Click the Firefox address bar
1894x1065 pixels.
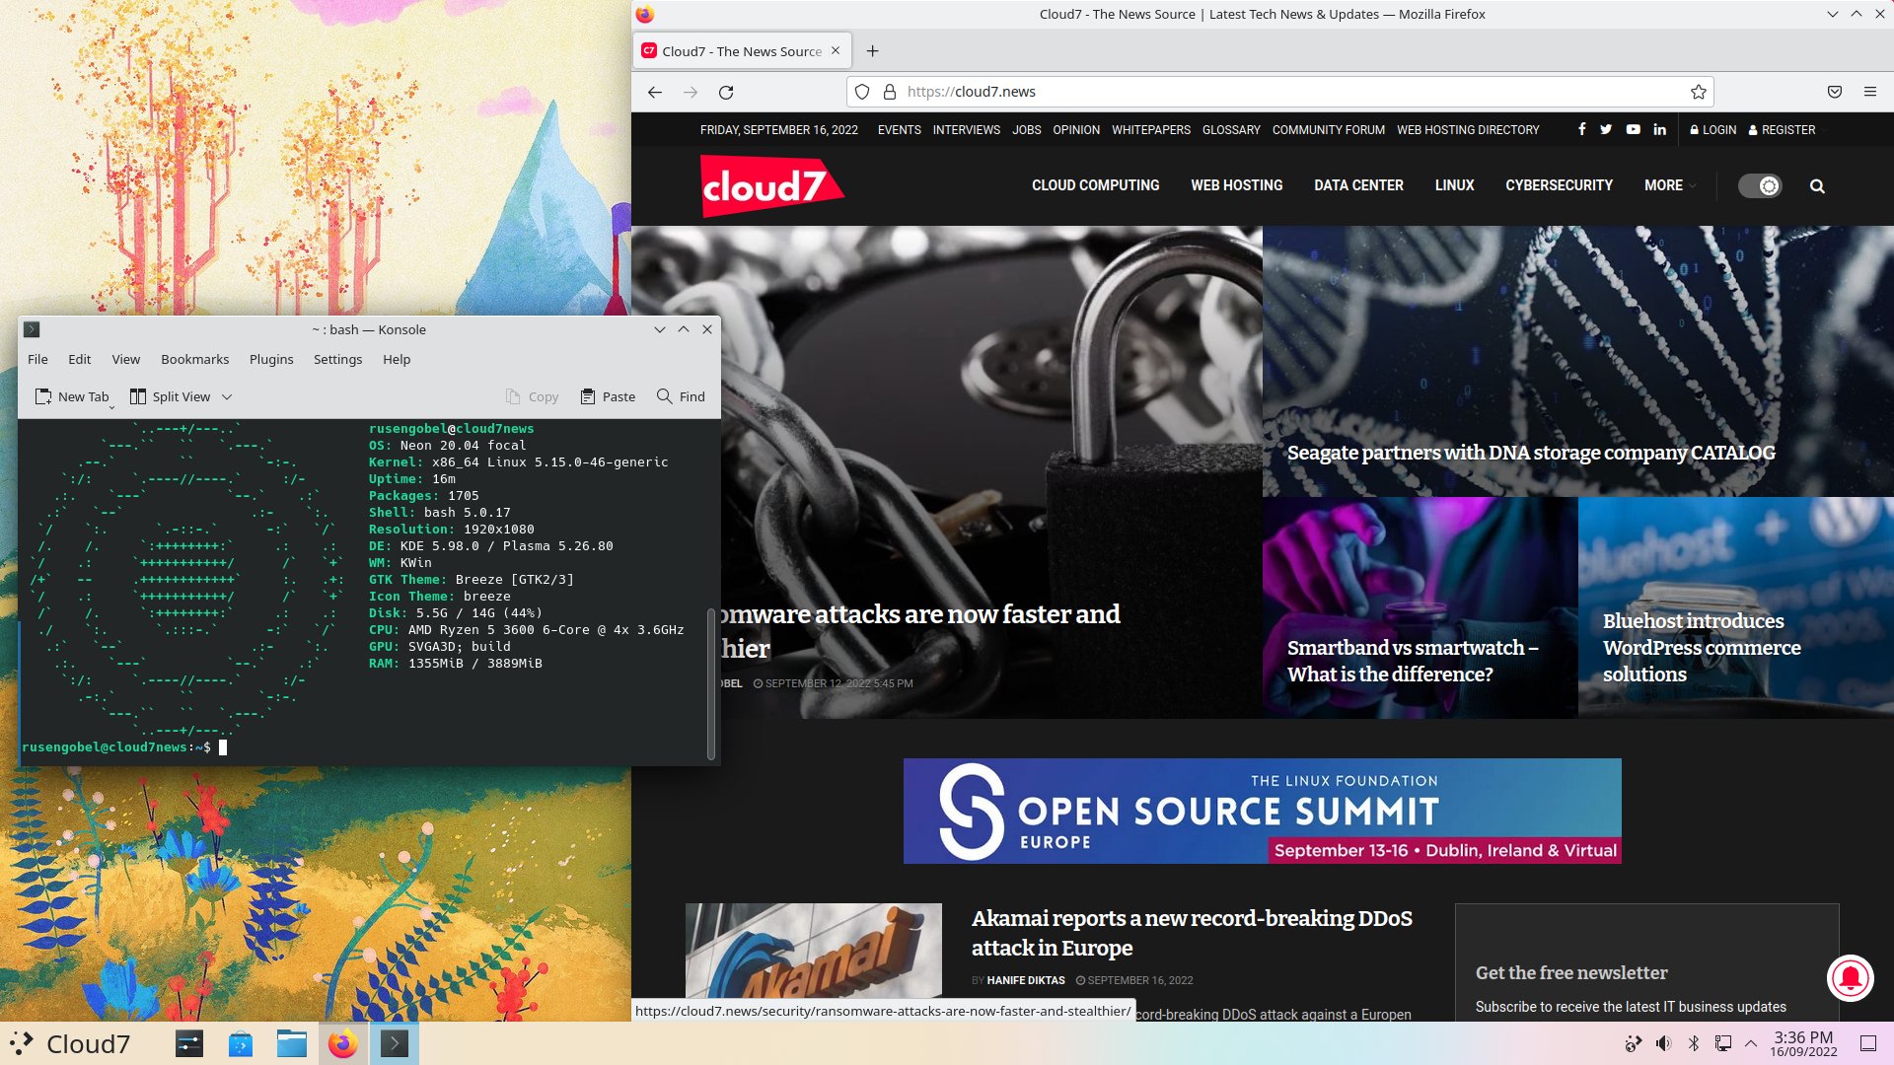[1279, 92]
